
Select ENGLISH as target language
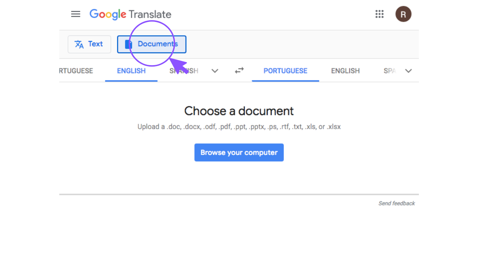click(x=345, y=71)
